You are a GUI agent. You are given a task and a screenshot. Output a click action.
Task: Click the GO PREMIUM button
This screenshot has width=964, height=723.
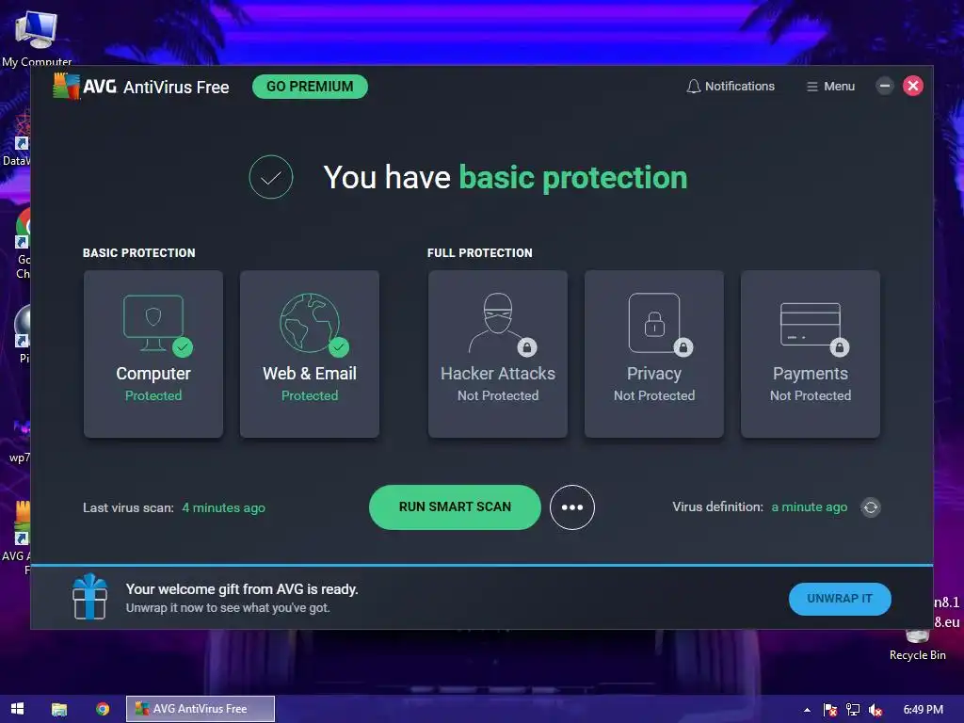click(310, 87)
